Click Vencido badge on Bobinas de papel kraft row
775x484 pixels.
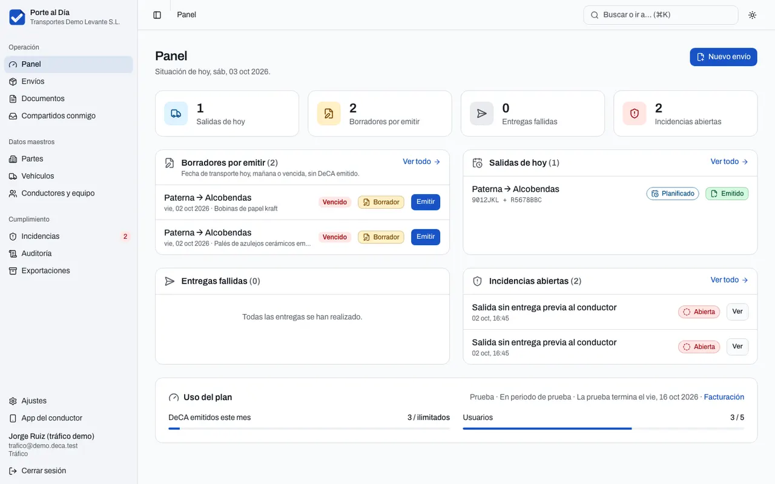335,202
